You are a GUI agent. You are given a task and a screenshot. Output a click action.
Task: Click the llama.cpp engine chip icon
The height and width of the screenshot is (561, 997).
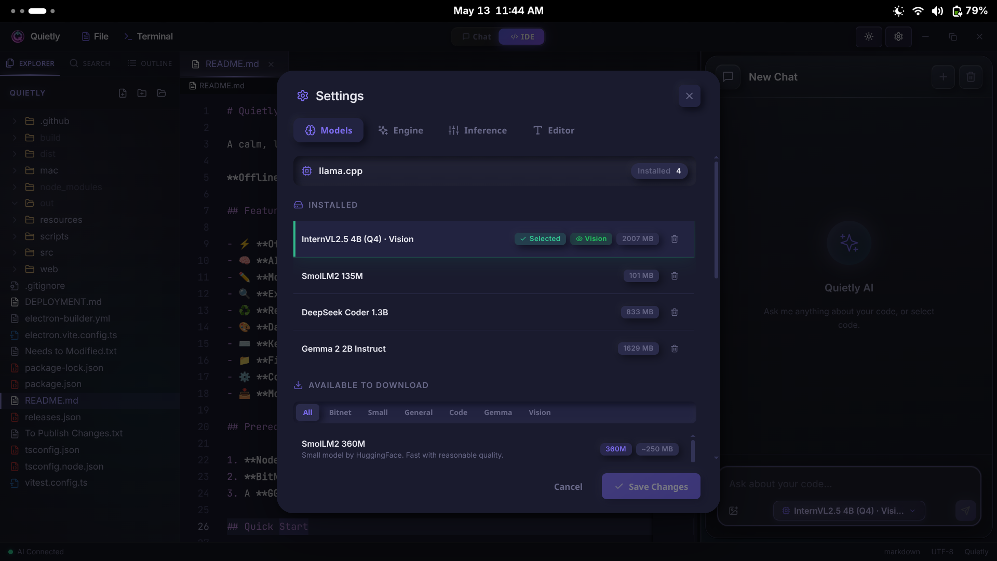coord(307,171)
